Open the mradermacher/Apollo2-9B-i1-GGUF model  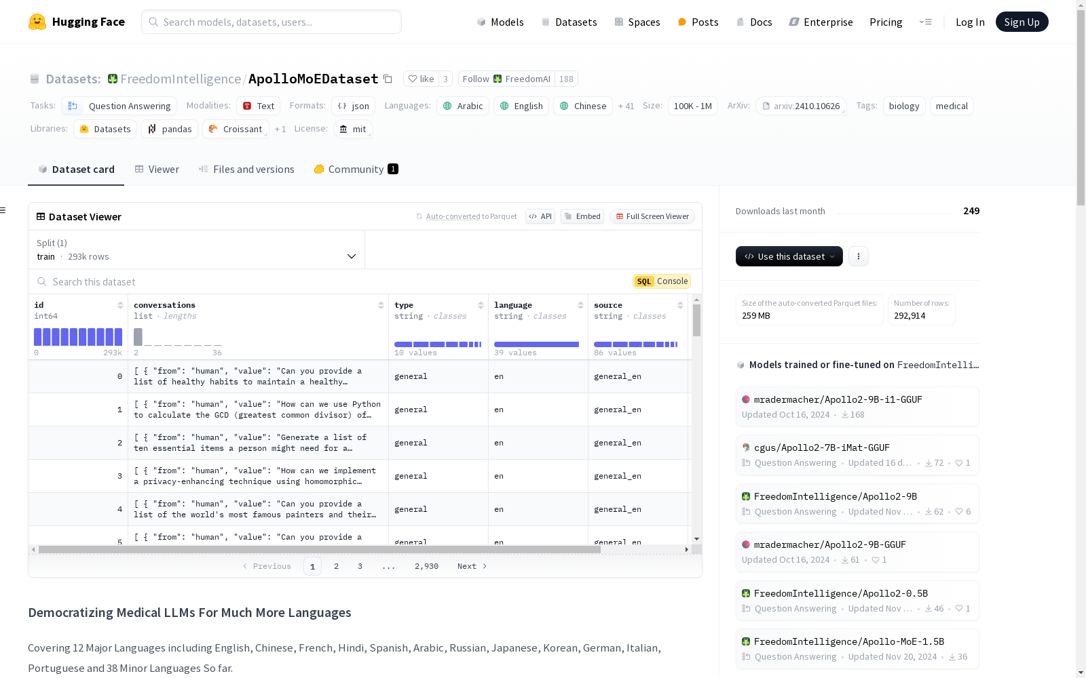(857, 406)
